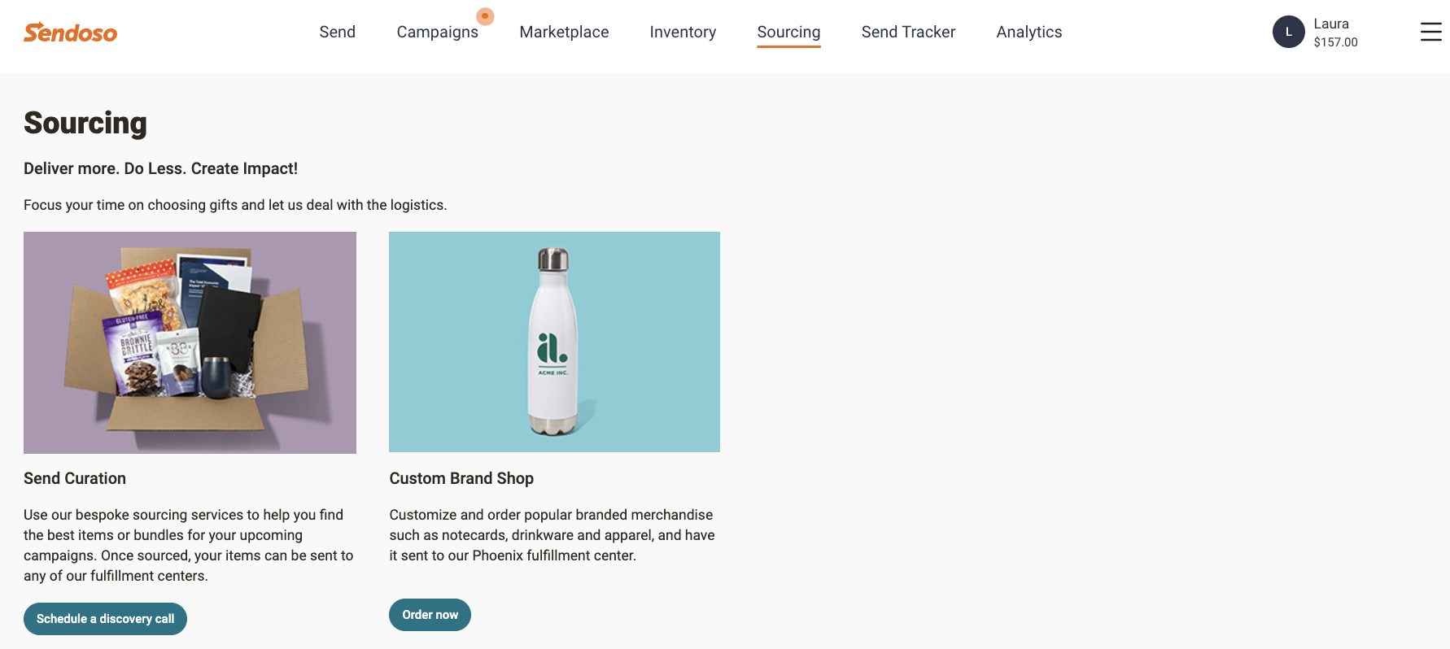Click Schedule a discovery call

(x=105, y=618)
